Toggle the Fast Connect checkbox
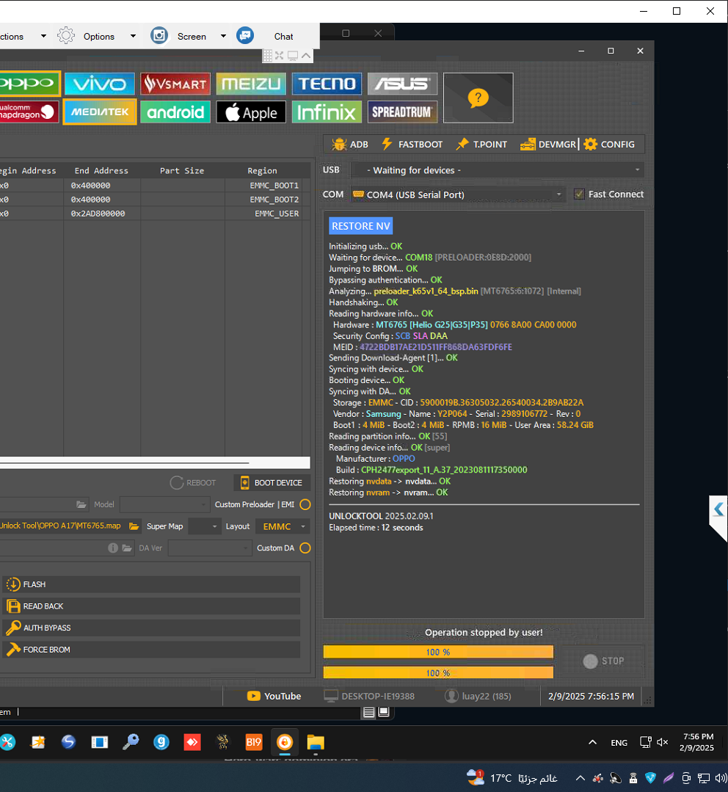 (579, 194)
